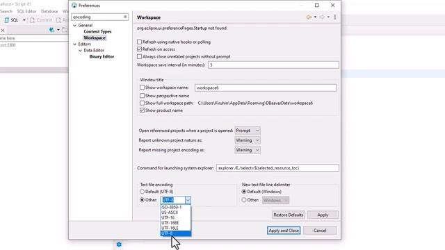
Task: Close the navigator tab with the X icon
Action: 3,31
